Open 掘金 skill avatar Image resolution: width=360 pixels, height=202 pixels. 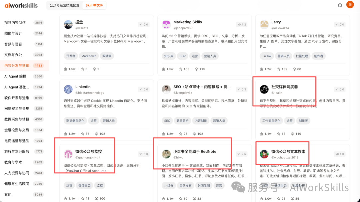68,25
